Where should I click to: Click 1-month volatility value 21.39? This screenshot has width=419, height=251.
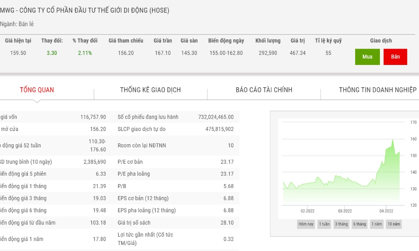[99, 186]
